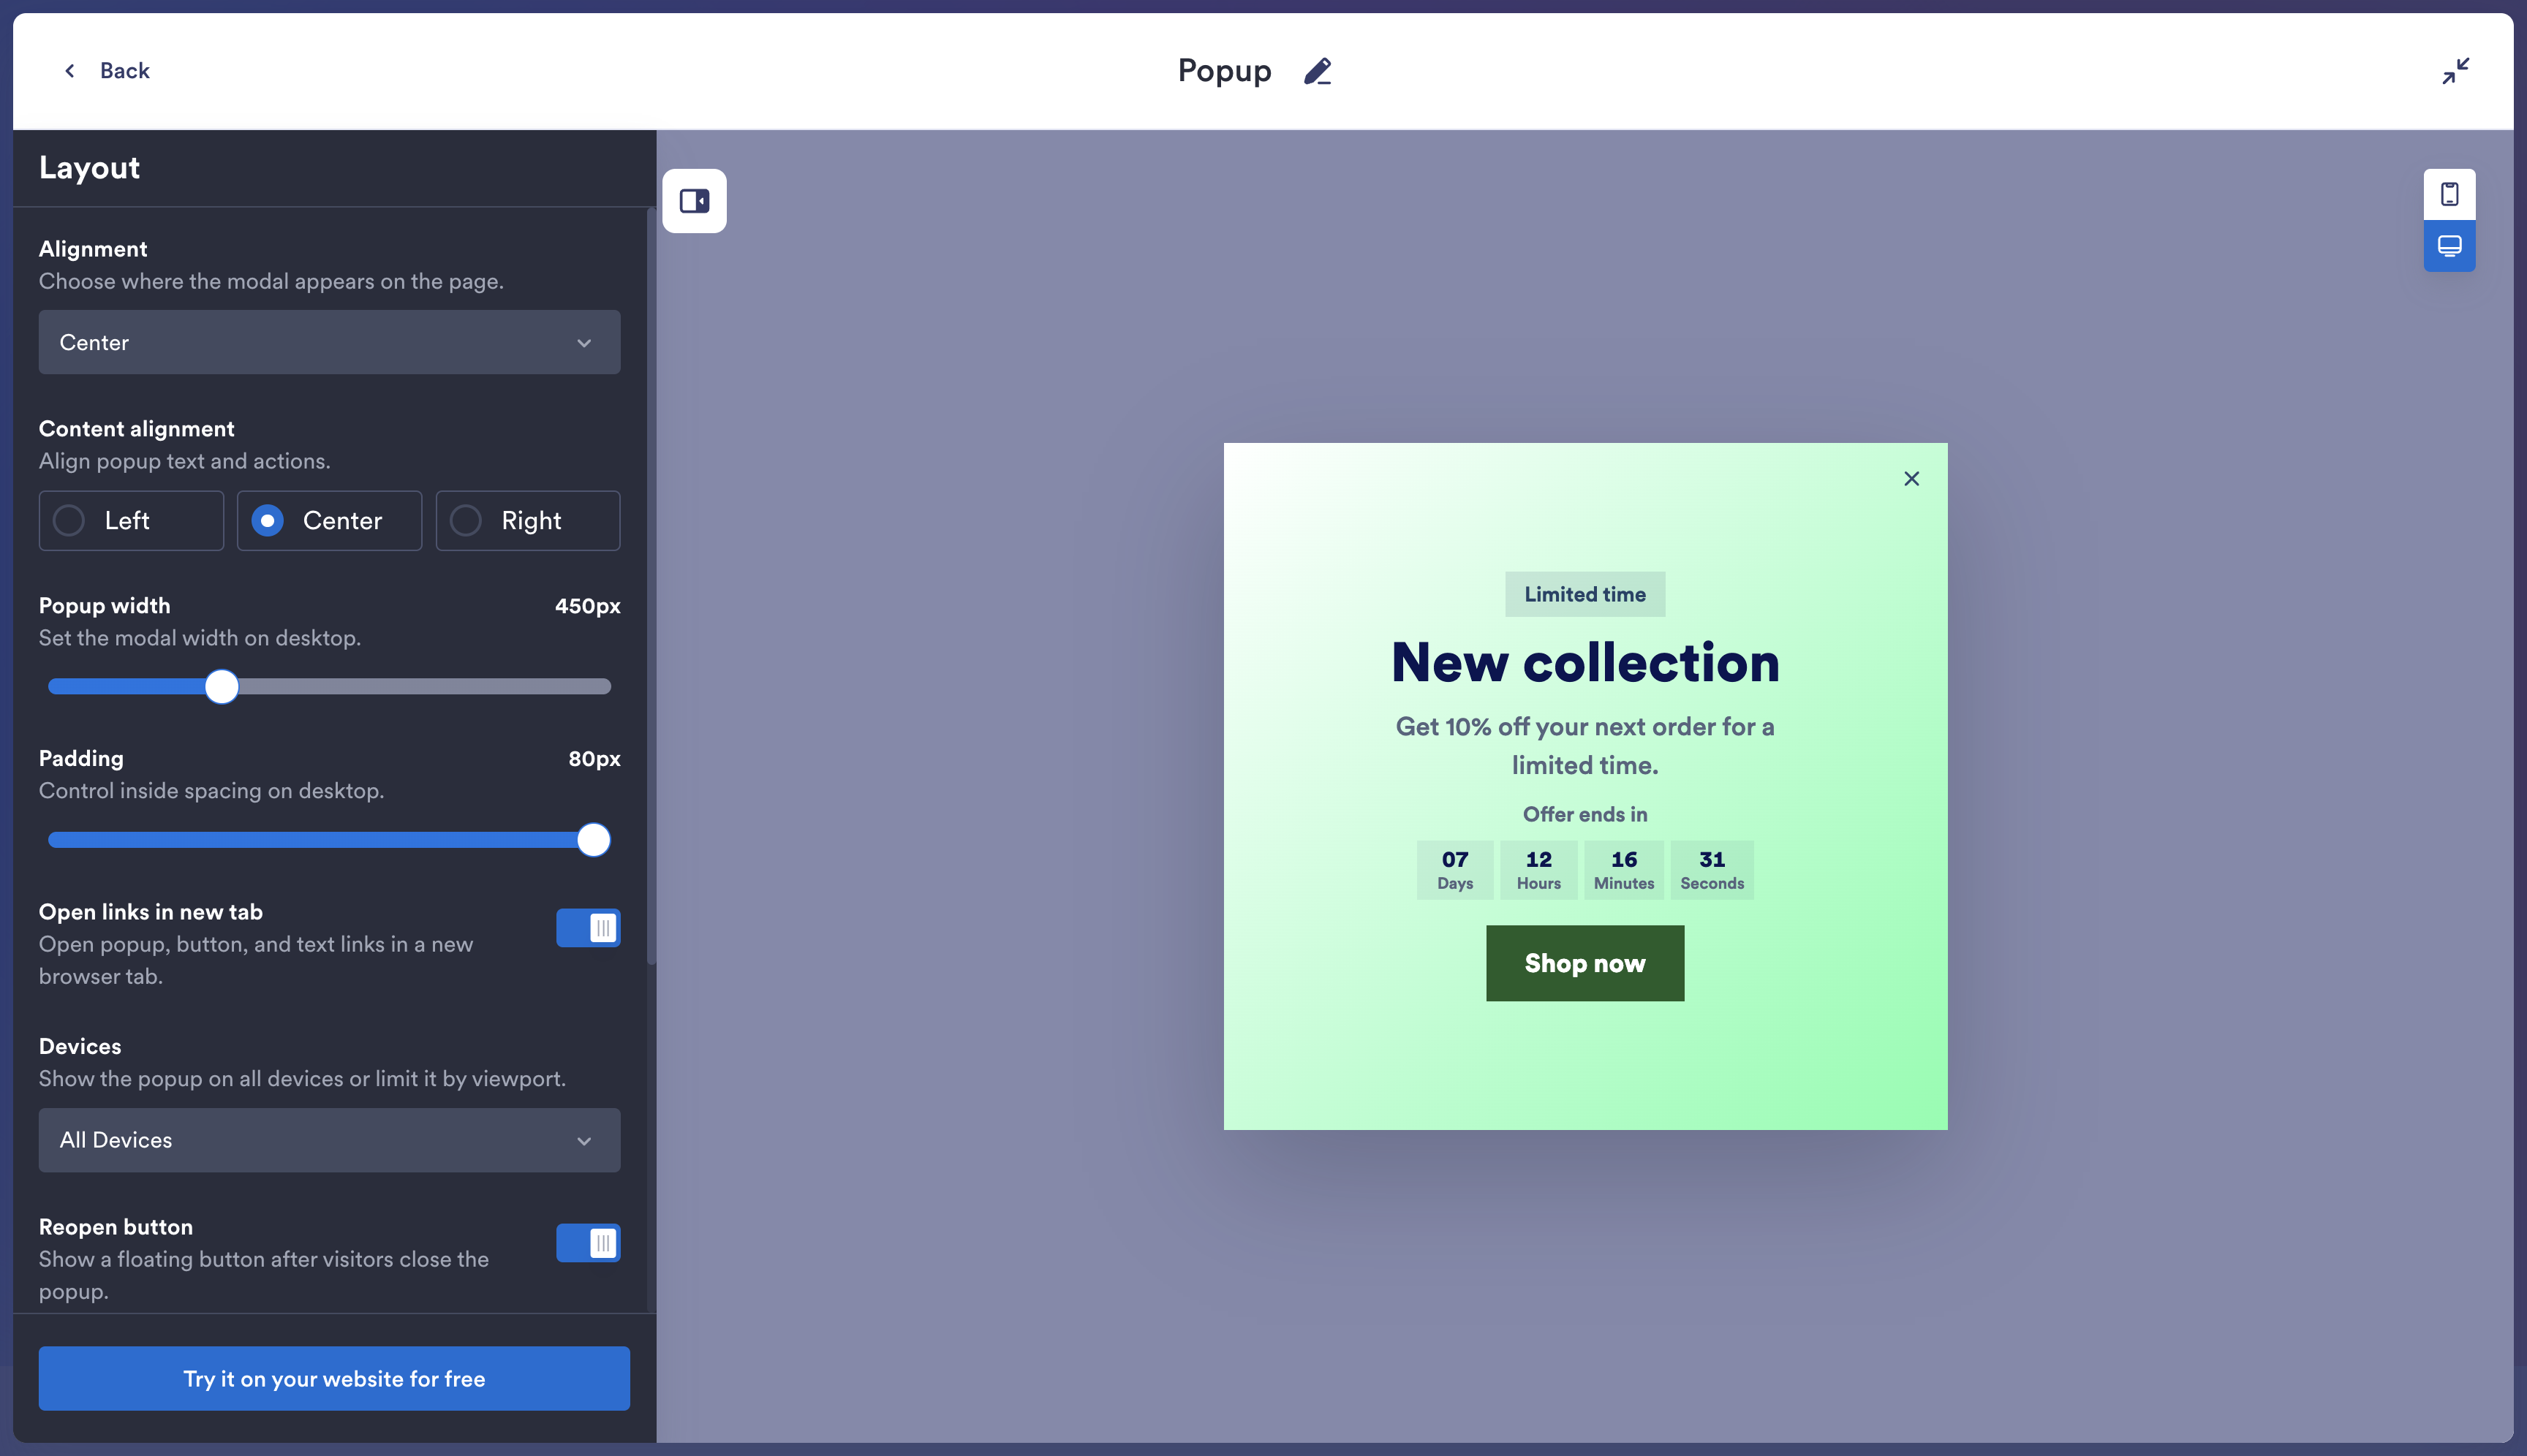This screenshot has height=1456, width=2527.
Task: Open the Alignment Center dropdown
Action: [329, 342]
